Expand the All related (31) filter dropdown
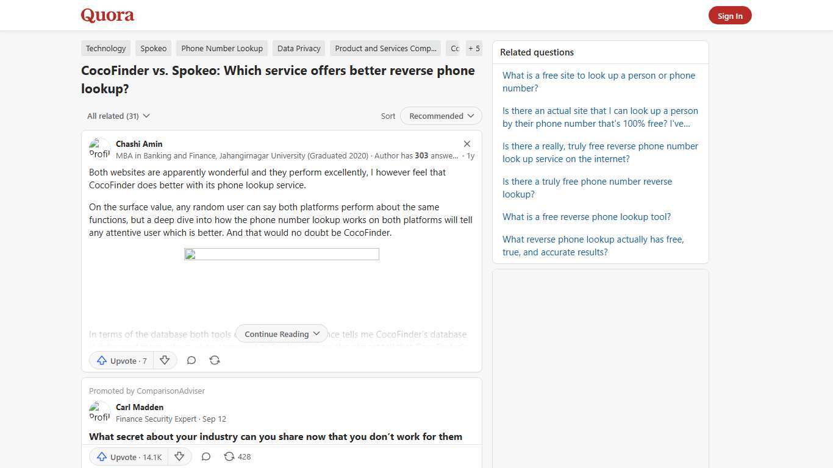The width and height of the screenshot is (833, 468). (118, 116)
